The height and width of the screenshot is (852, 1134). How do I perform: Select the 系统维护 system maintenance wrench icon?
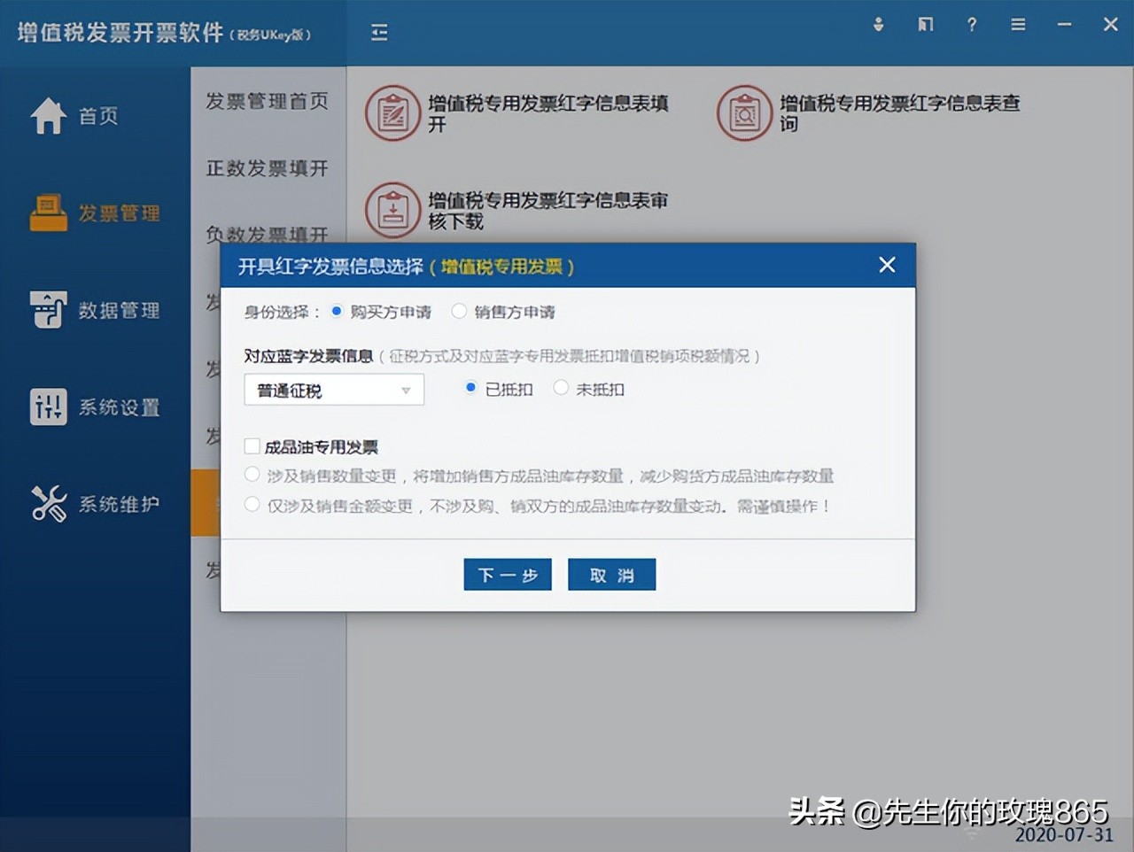coord(97,503)
